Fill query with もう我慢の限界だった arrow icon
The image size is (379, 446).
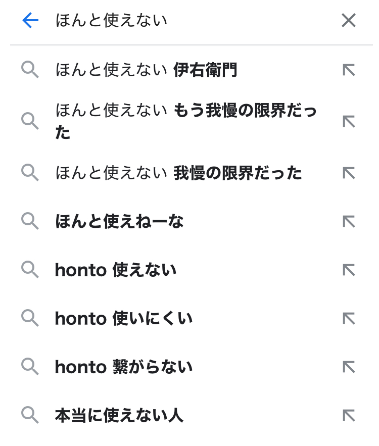(349, 121)
